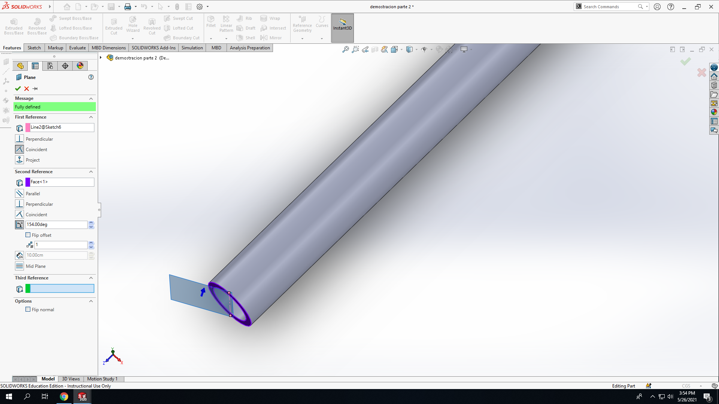Collapse the Third Reference section
The width and height of the screenshot is (719, 404).
tap(91, 278)
